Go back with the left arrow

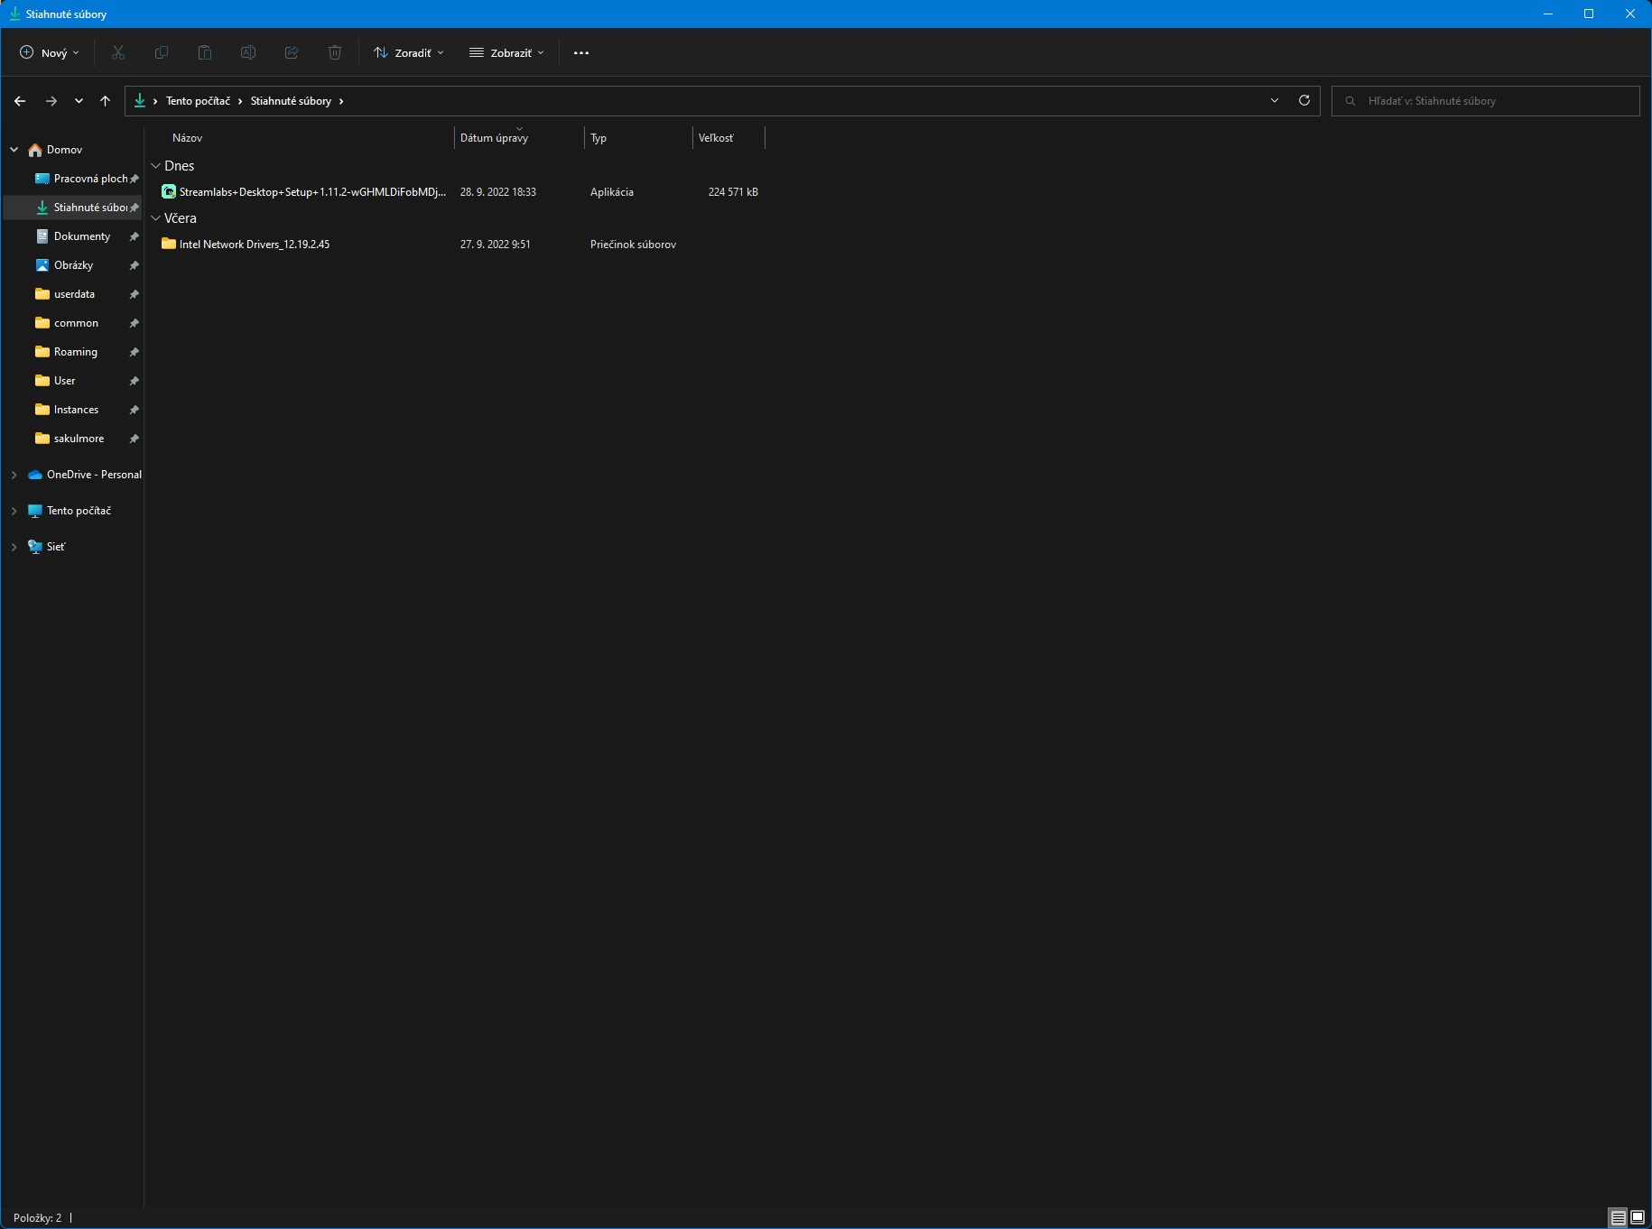tap(20, 101)
